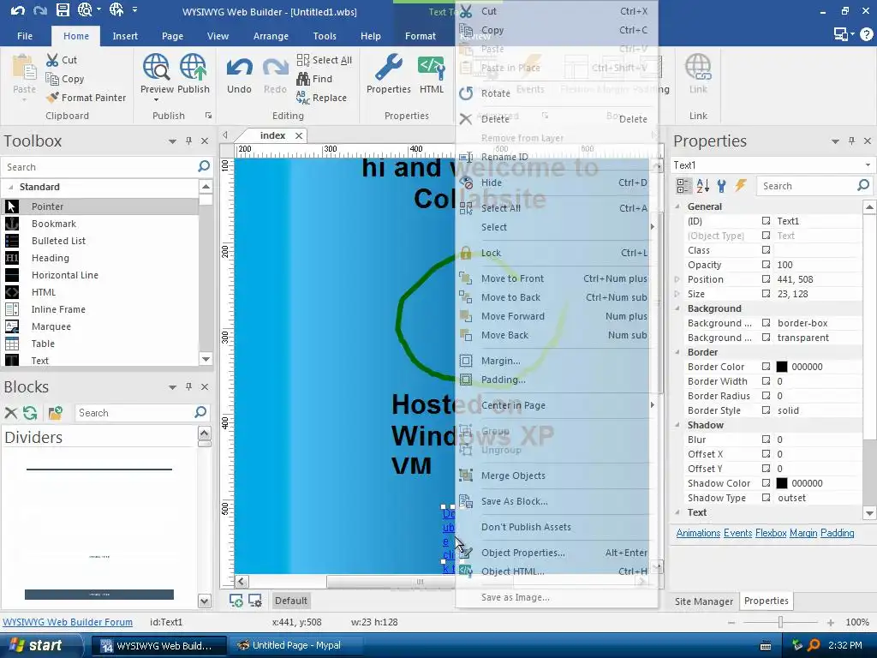Open the Animations link in Properties
The image size is (877, 658).
pos(698,533)
